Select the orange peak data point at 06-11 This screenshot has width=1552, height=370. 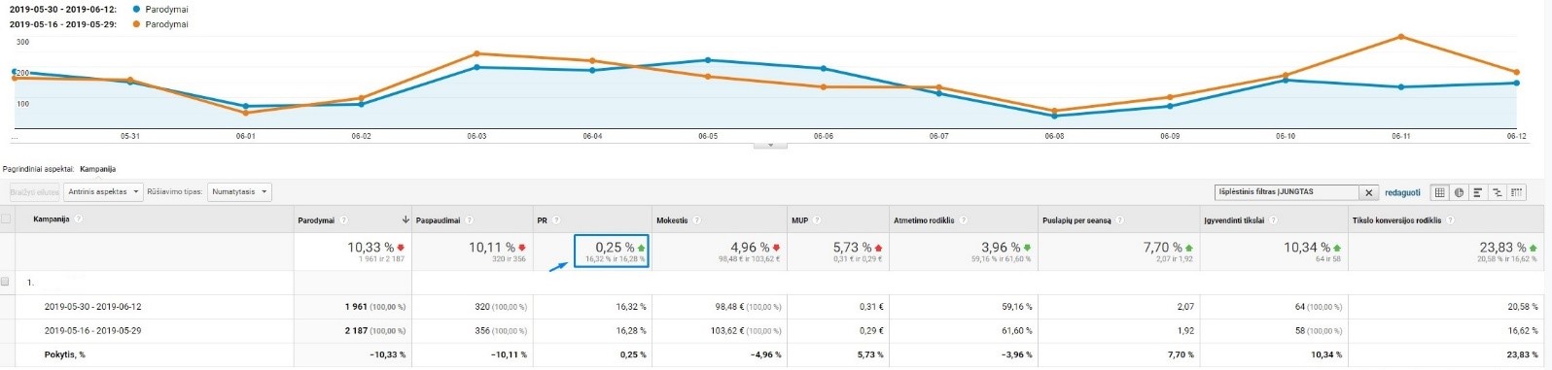(x=1400, y=37)
